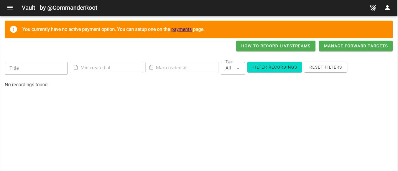Image resolution: width=398 pixels, height=171 pixels.
Task: Open the hamburger navigation menu
Action: tap(10, 8)
